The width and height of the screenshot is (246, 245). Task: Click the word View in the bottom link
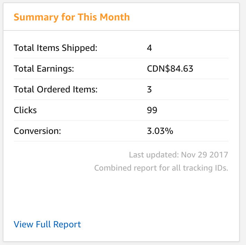click(24, 224)
